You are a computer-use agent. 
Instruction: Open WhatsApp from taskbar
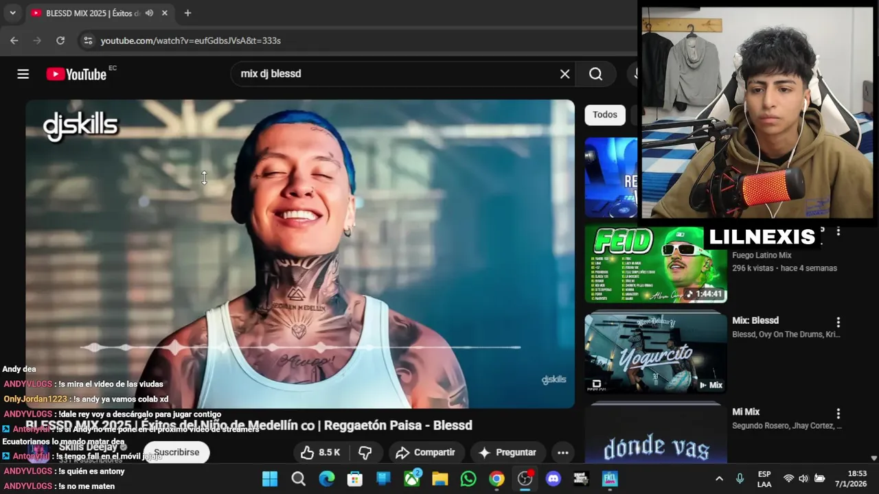point(468,479)
